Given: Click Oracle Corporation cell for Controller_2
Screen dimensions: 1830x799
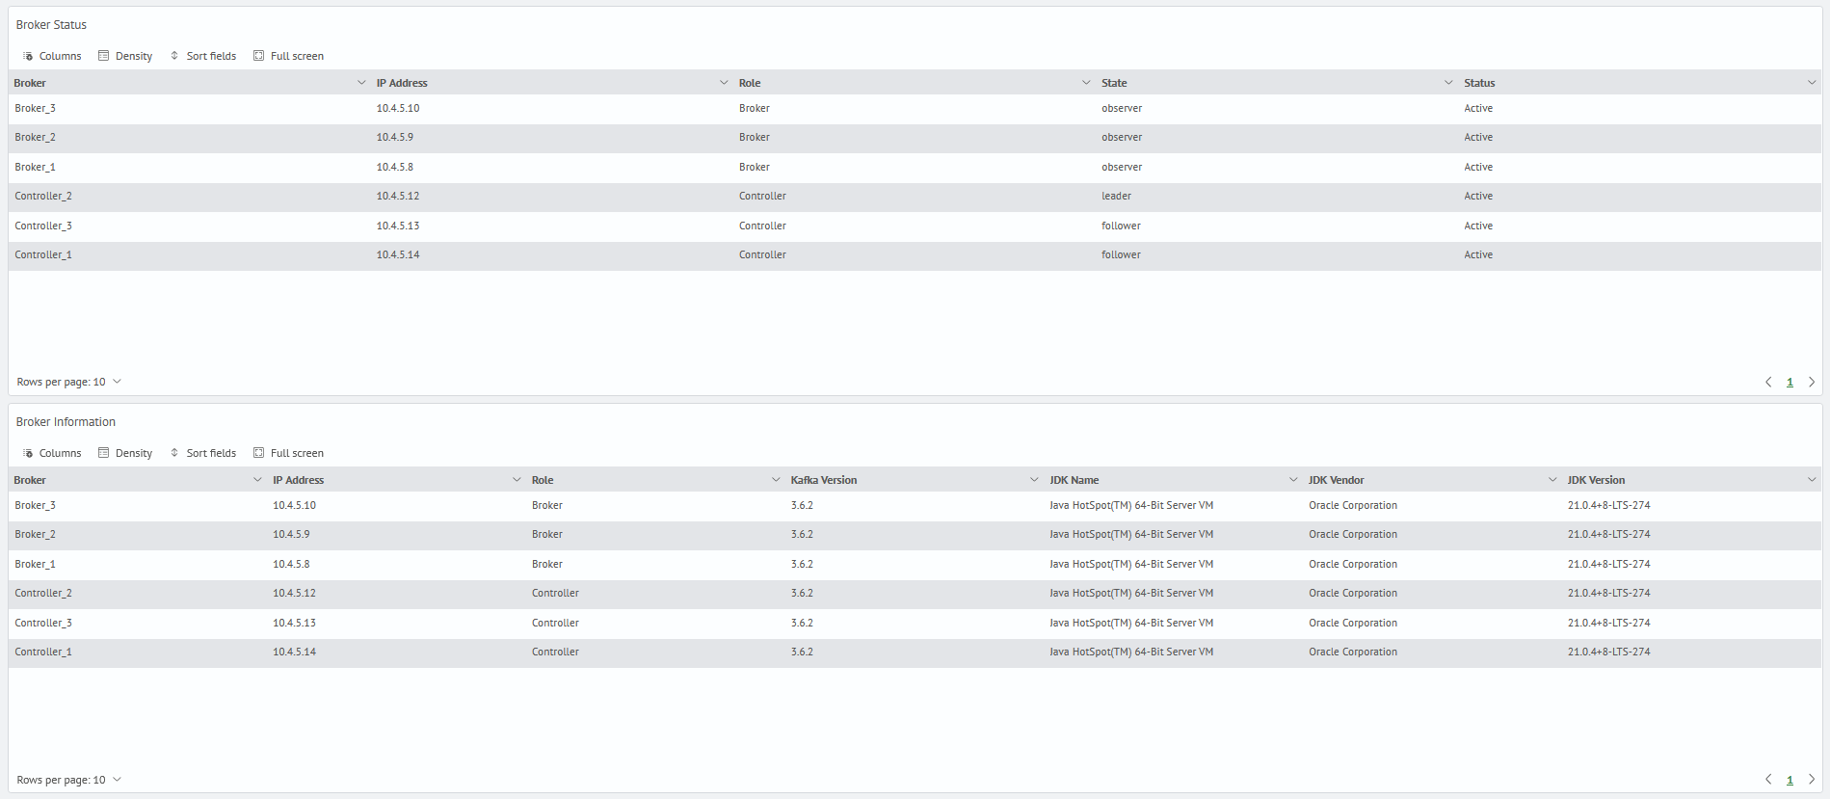Looking at the screenshot, I should [1353, 593].
